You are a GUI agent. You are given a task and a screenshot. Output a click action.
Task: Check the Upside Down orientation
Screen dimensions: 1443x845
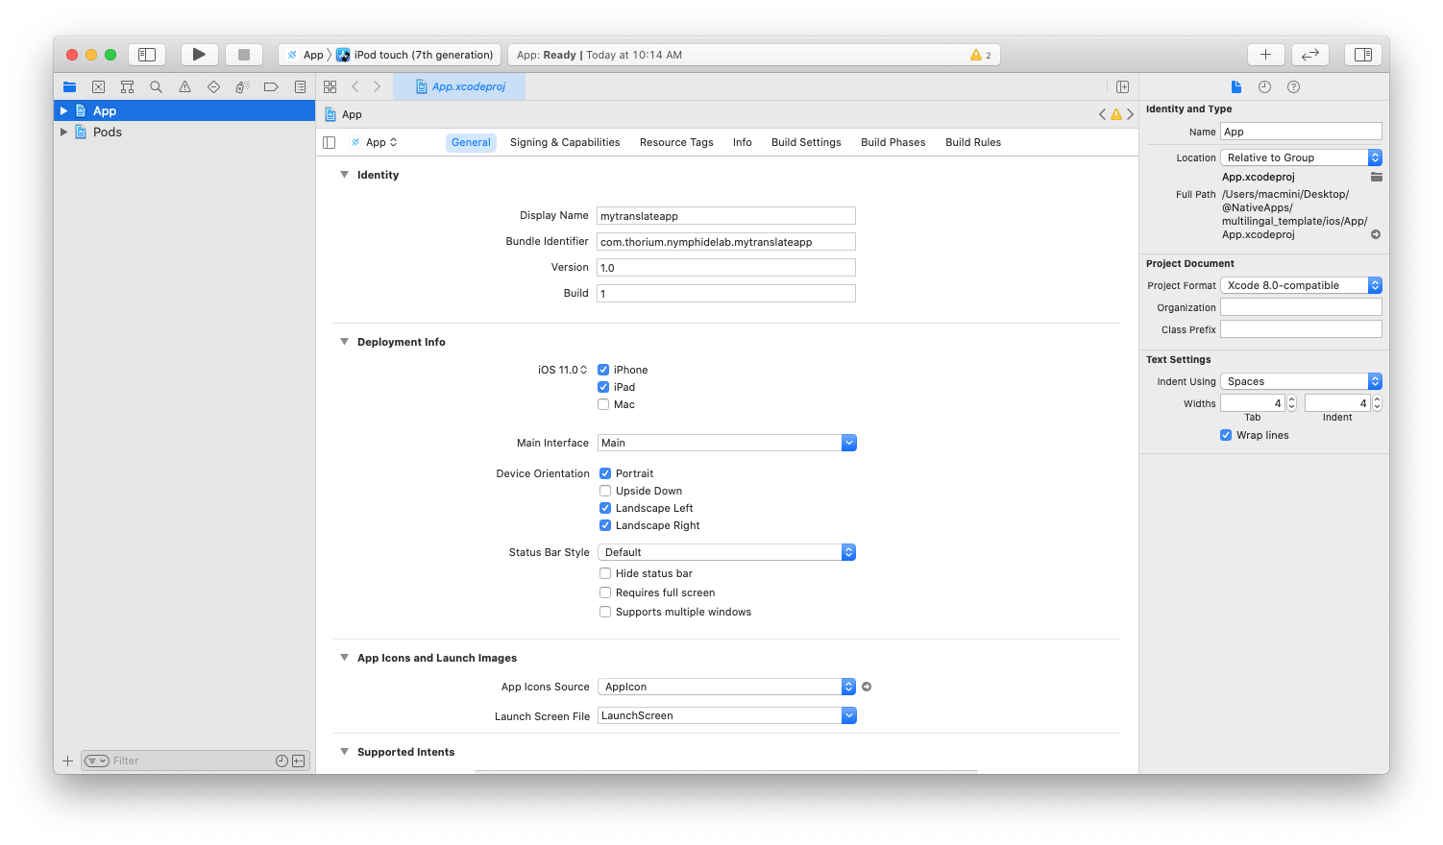[605, 491]
